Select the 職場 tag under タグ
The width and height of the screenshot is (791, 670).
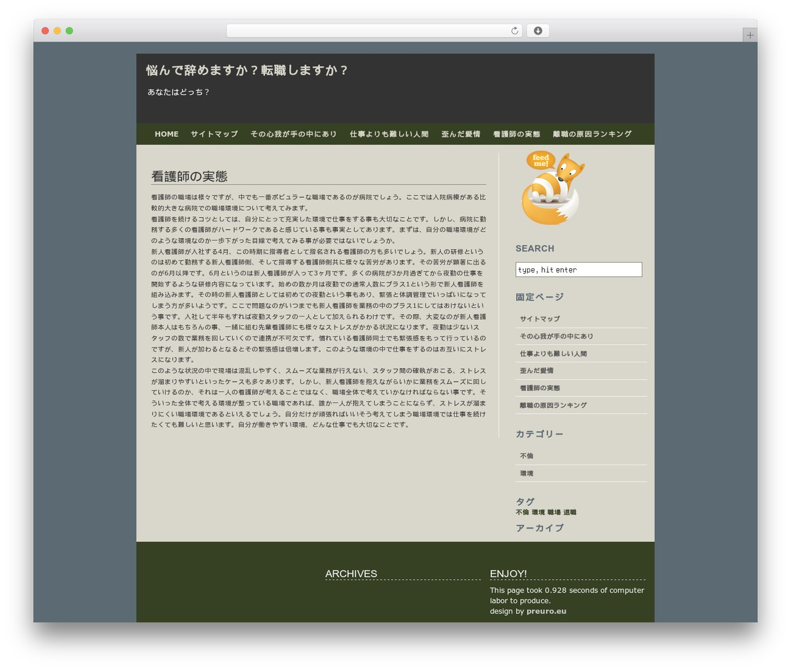pos(554,512)
